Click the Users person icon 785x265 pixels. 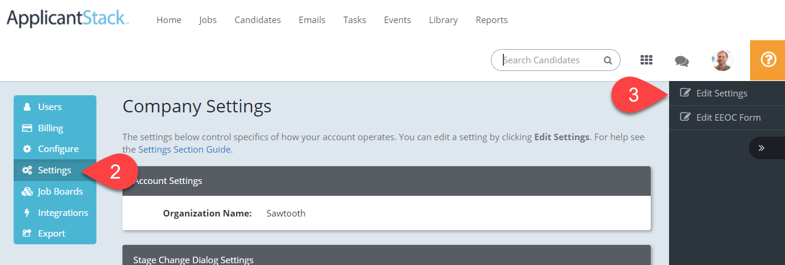27,107
